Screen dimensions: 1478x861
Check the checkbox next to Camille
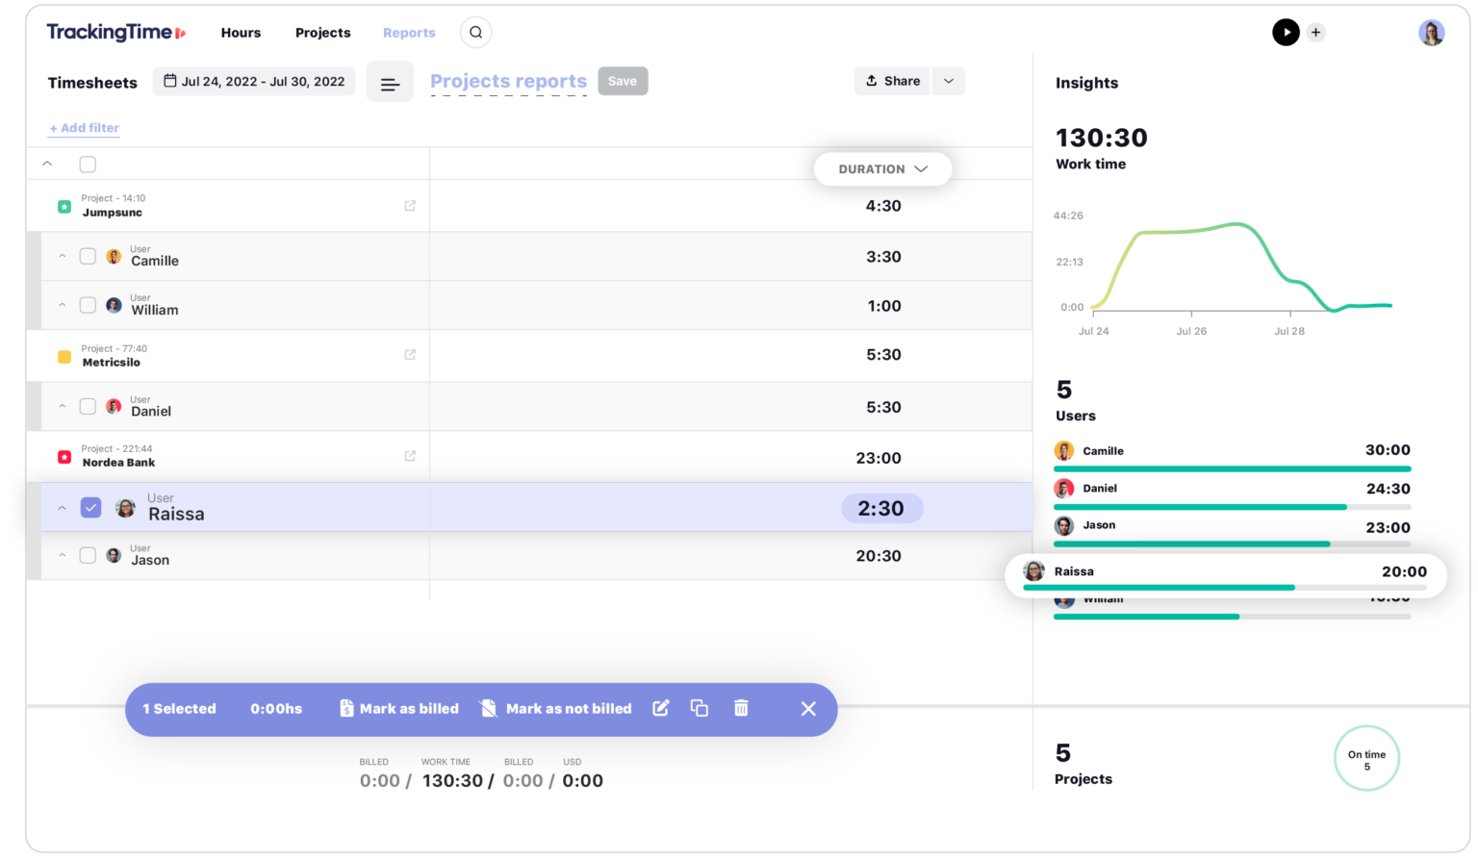[x=88, y=255]
